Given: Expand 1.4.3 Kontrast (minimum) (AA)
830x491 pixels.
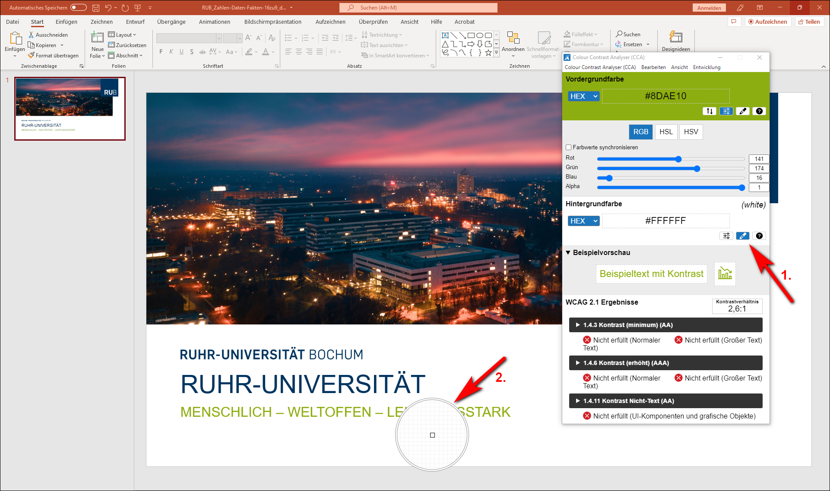Looking at the screenshot, I should point(665,325).
